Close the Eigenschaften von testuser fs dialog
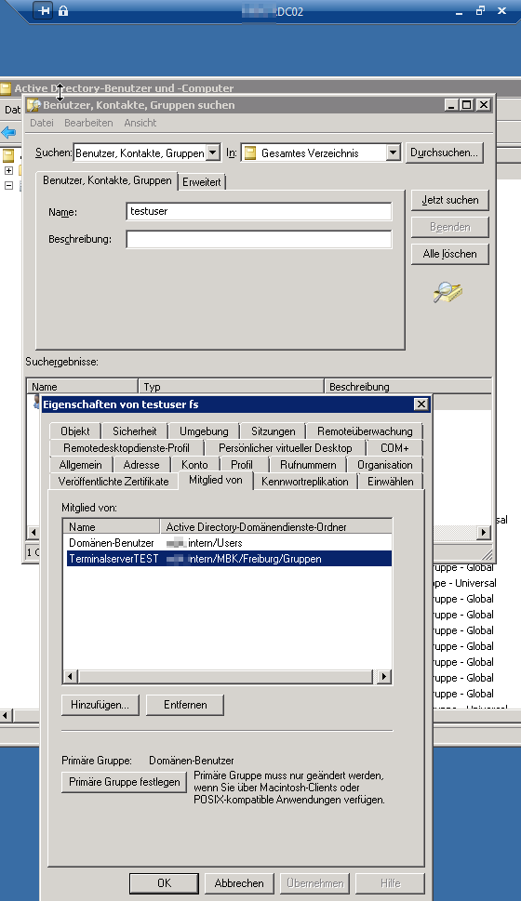The width and height of the screenshot is (521, 901). (x=421, y=404)
